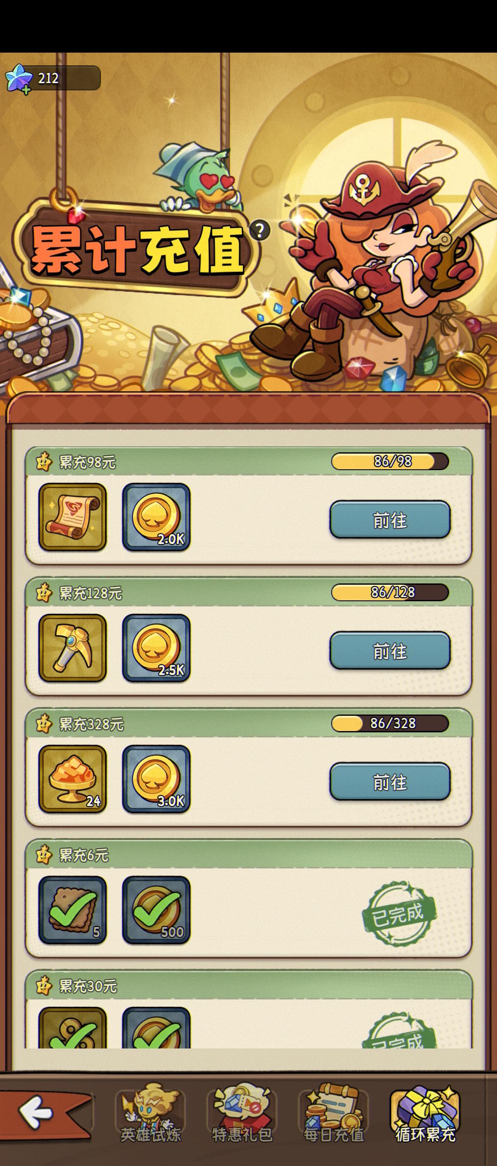Select the golden pickaxe reward icon
497x1166 pixels.
tap(73, 648)
